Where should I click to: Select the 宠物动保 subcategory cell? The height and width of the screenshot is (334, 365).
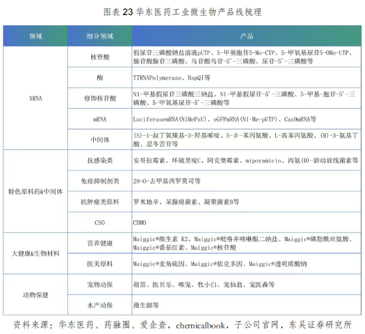pos(100,284)
